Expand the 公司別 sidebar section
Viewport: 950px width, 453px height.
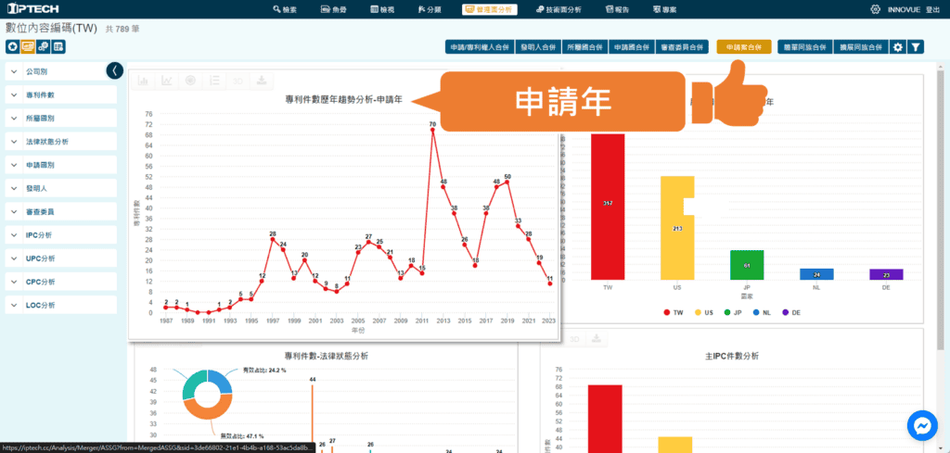[x=61, y=71]
